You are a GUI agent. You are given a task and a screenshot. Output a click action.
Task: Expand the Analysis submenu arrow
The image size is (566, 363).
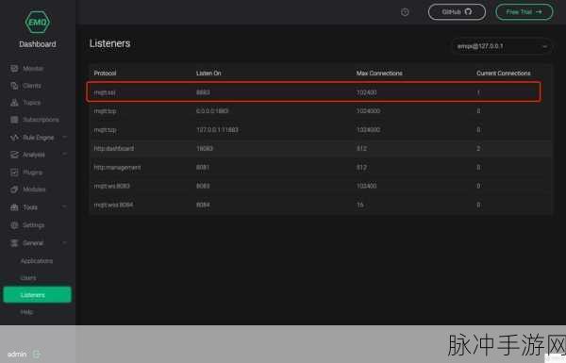click(x=64, y=155)
